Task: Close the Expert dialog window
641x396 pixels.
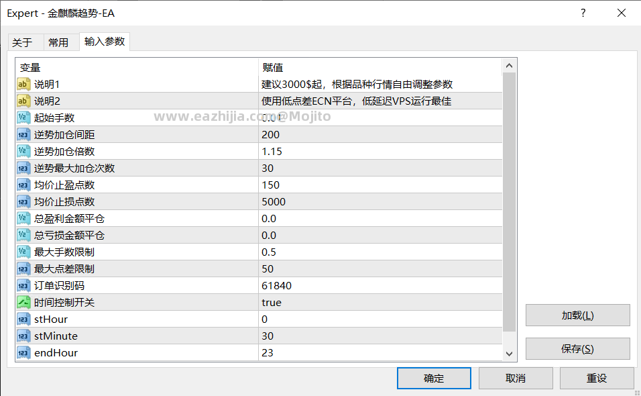Action: tap(622, 13)
